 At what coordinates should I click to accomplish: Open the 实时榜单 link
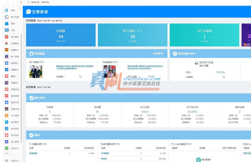click(158, 53)
